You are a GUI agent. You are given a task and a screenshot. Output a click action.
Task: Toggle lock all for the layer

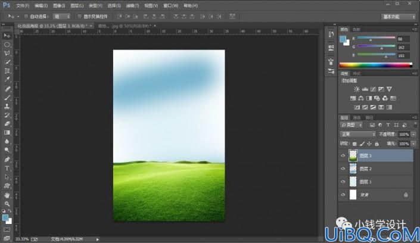tap(377, 144)
